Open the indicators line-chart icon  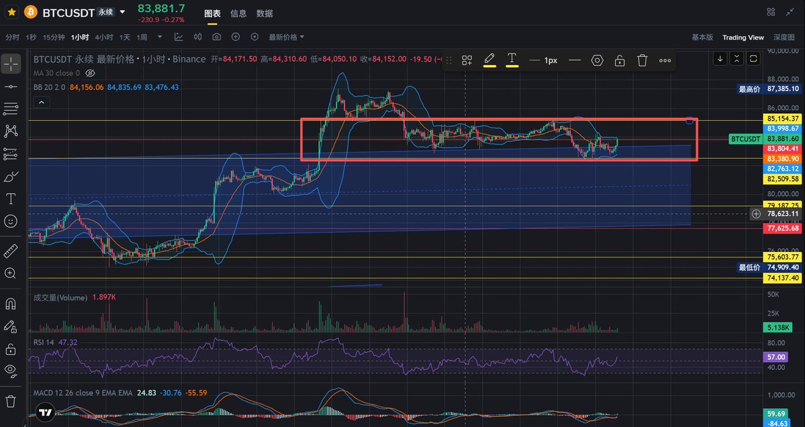click(179, 37)
